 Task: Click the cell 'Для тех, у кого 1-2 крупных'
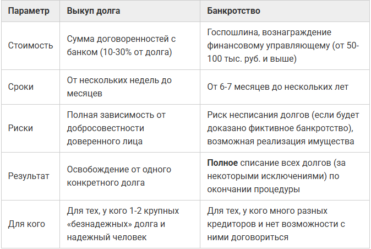click(130, 224)
